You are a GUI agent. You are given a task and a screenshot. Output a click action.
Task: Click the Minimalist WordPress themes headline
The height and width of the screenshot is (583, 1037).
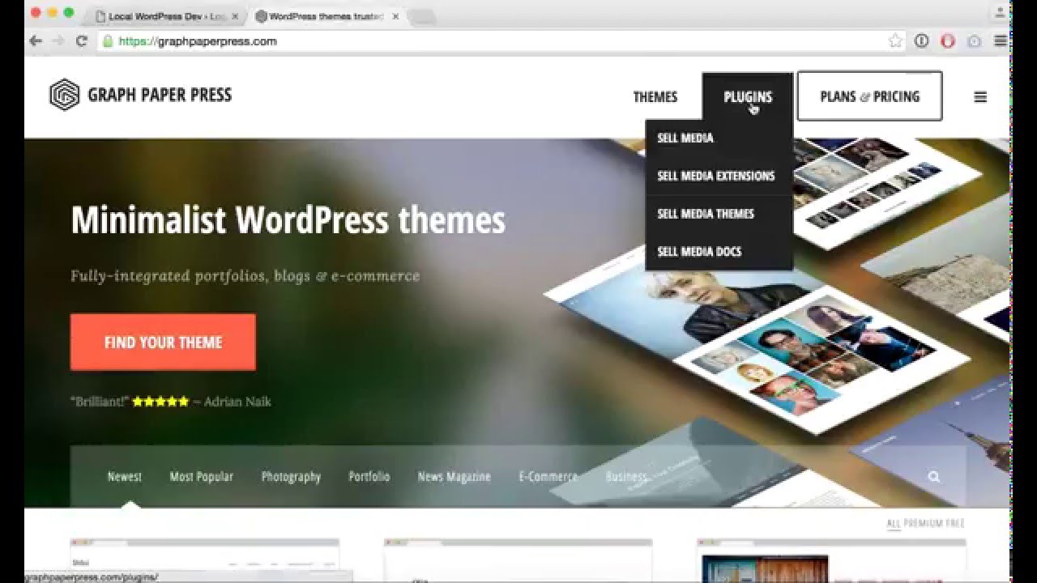click(x=288, y=220)
